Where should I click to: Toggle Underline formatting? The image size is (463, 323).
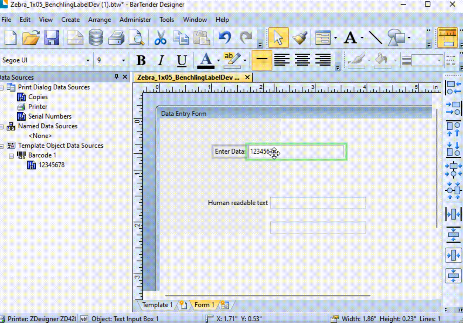(x=182, y=60)
